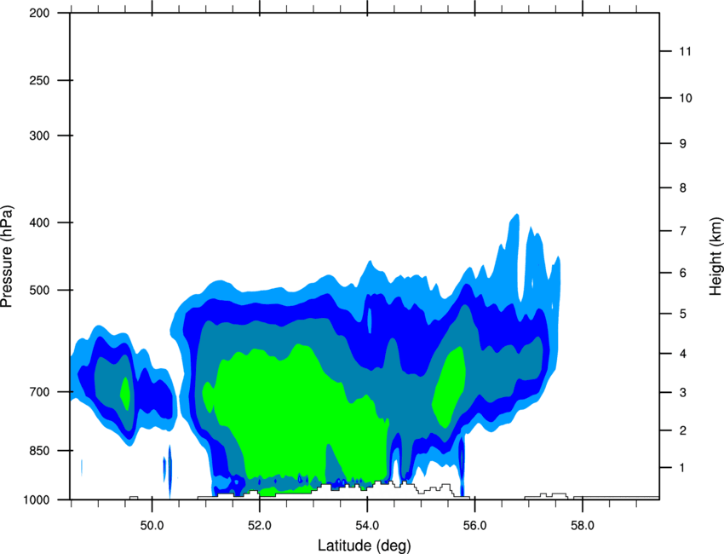The image size is (724, 554).
Task: Click the 'Height (km)' axis title
Action: 715,257
